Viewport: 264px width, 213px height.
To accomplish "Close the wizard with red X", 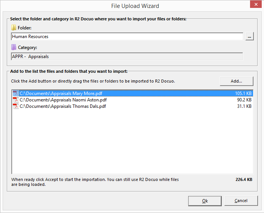I will coord(256,5).
